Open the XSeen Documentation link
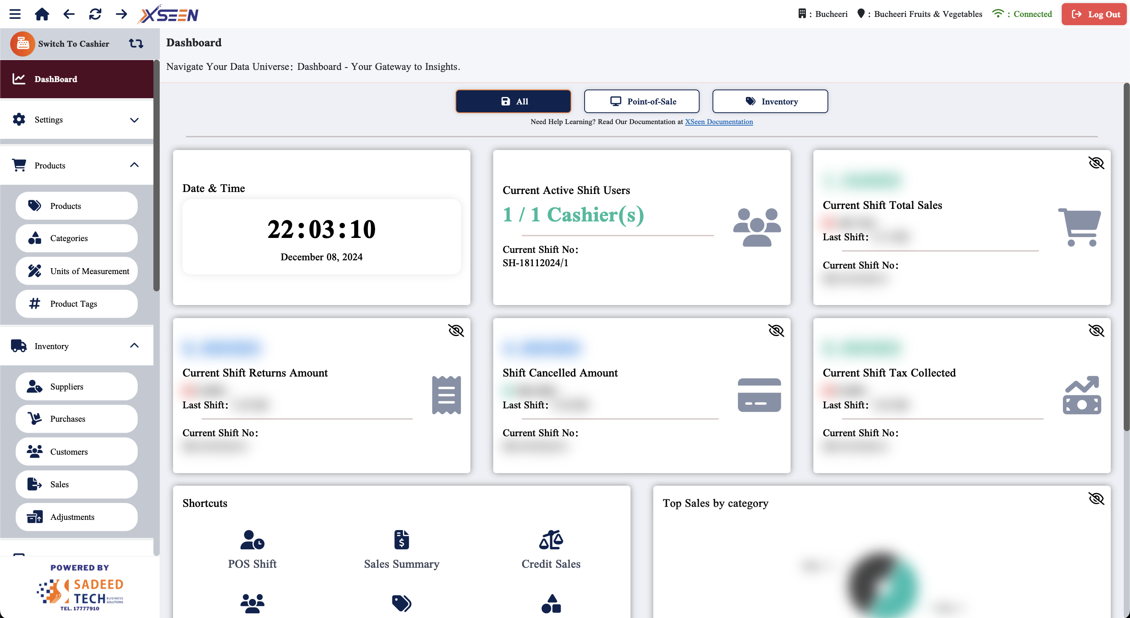The image size is (1130, 618). click(x=718, y=122)
